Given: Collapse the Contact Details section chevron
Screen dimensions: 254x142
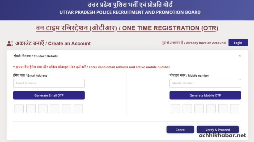Looking at the screenshot, I should pos(240,56).
